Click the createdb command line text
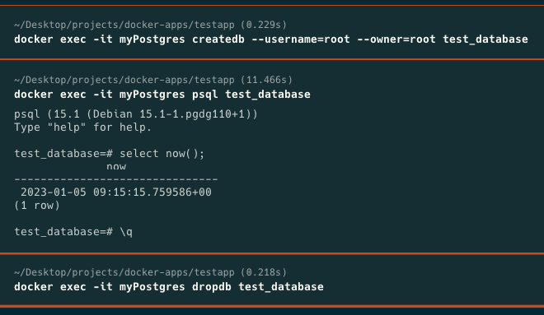The height and width of the screenshot is (315, 544). [271, 39]
